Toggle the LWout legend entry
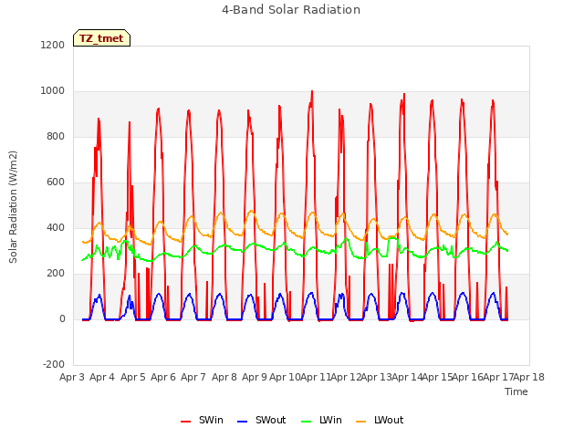584x438 pixels. click(380, 420)
